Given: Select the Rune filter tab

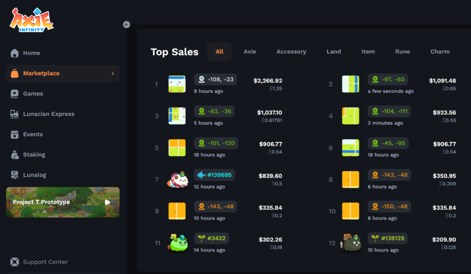Looking at the screenshot, I should tap(402, 51).
